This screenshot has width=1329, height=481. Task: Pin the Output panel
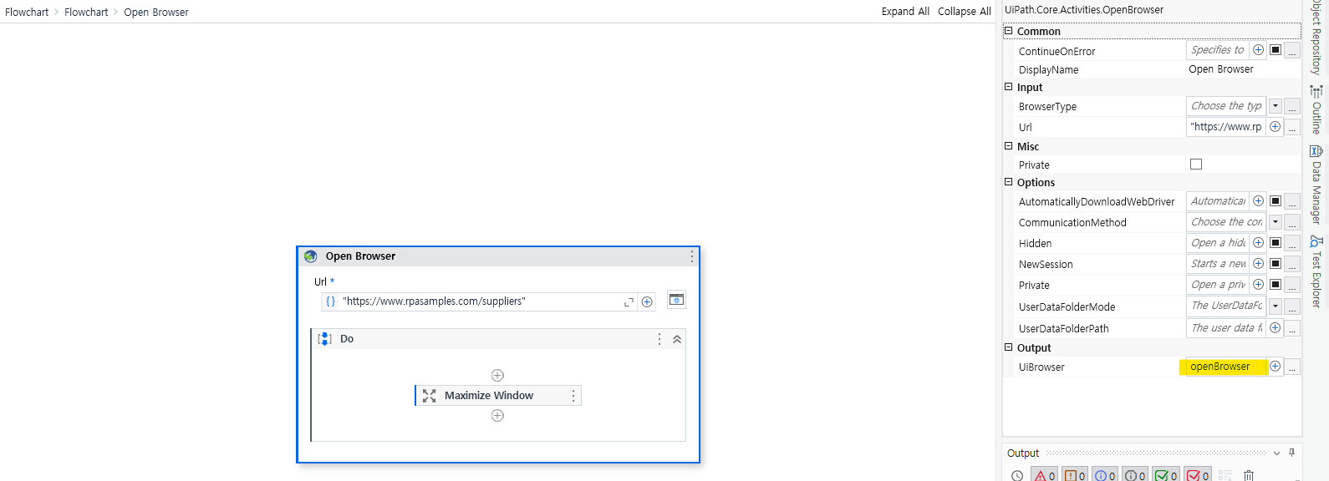pos(1292,453)
